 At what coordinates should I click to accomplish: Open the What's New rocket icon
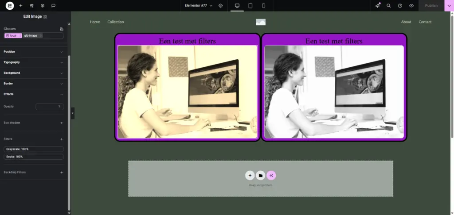point(378,5)
